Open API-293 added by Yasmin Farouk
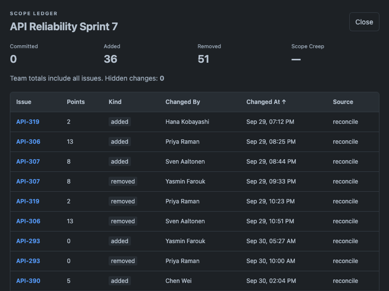Image resolution: width=389 pixels, height=291 pixels. point(28,241)
